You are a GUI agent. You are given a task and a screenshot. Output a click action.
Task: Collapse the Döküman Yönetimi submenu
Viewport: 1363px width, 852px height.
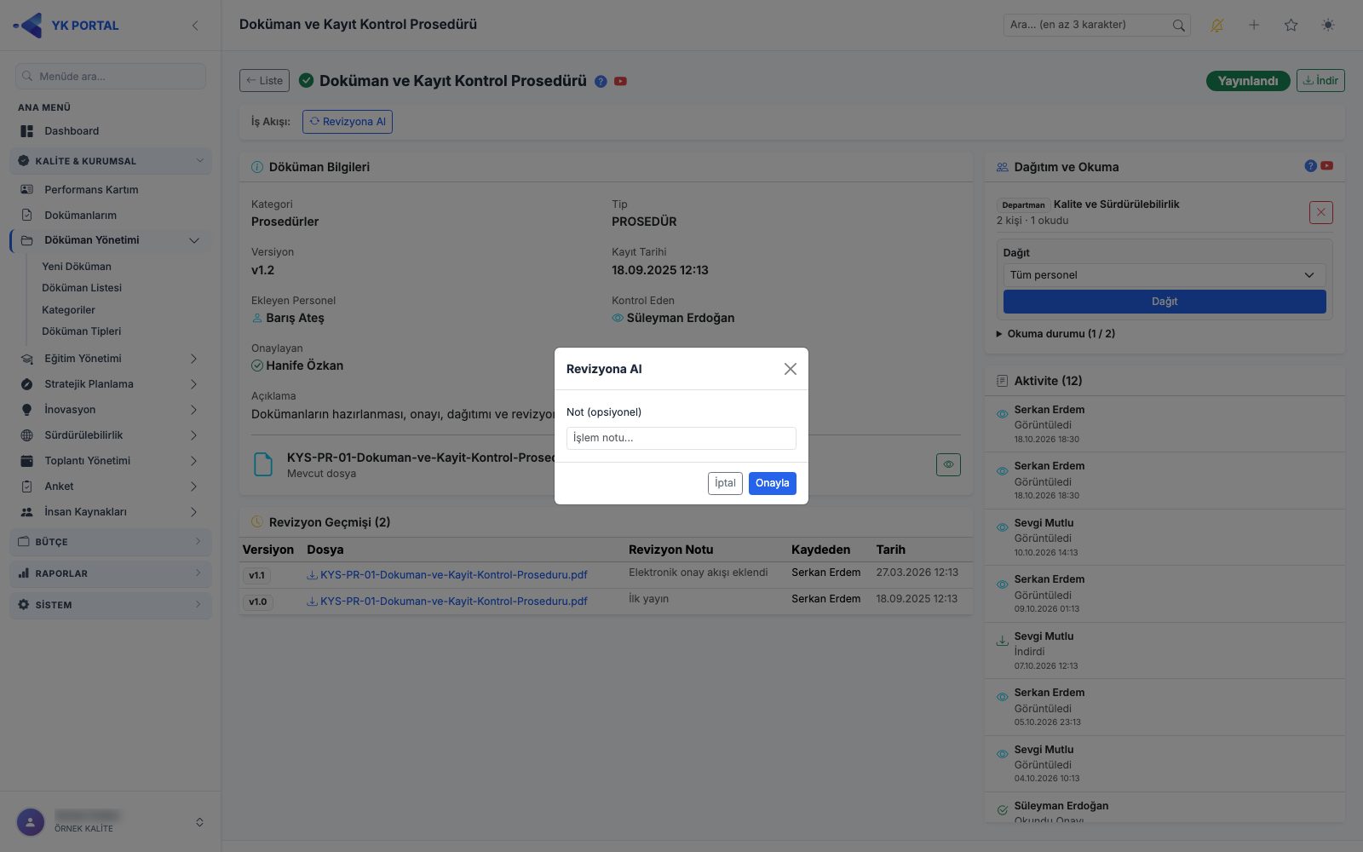[111, 240]
